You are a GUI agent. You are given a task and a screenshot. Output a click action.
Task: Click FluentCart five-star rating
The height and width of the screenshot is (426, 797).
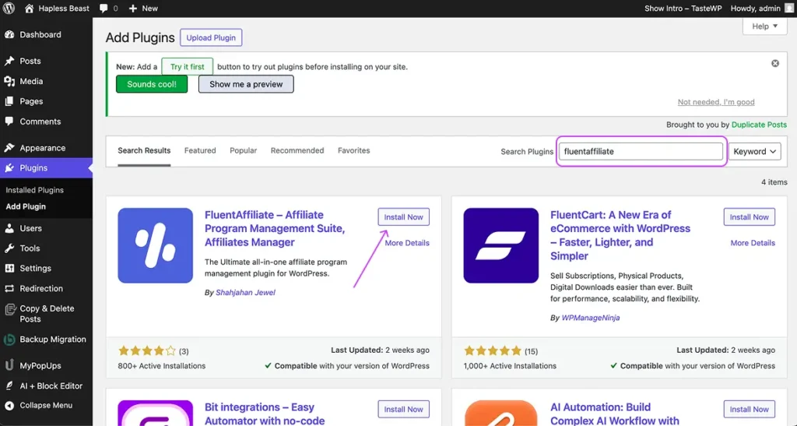(x=493, y=350)
